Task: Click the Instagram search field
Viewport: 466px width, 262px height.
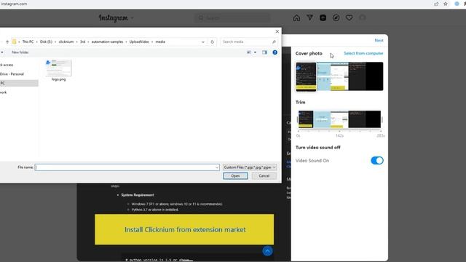Action: [x=233, y=18]
